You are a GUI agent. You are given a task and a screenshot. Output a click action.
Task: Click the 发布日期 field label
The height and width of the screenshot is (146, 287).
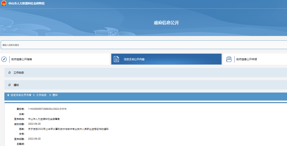point(20,139)
